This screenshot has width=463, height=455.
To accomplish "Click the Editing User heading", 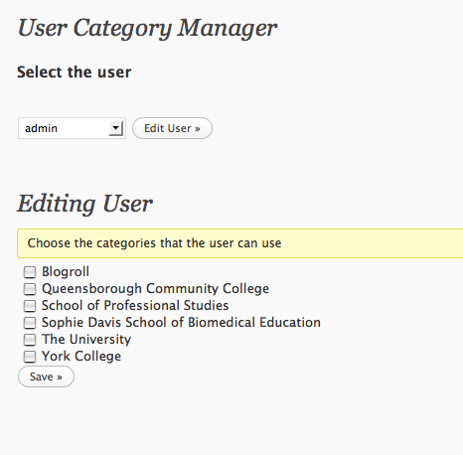I will [x=84, y=204].
